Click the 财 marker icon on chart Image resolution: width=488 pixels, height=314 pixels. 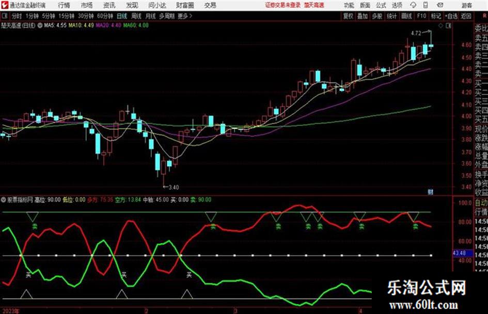tap(431, 192)
